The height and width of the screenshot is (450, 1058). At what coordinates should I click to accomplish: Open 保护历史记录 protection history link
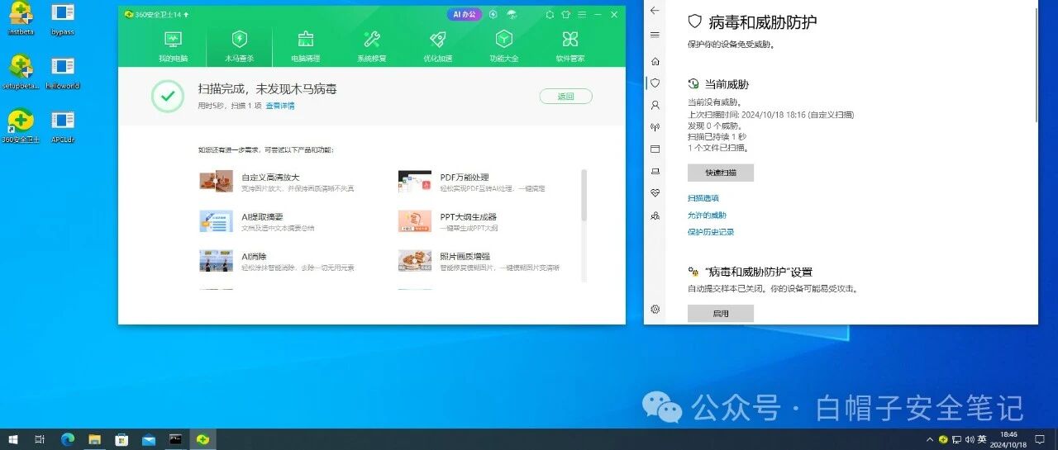coord(711,232)
